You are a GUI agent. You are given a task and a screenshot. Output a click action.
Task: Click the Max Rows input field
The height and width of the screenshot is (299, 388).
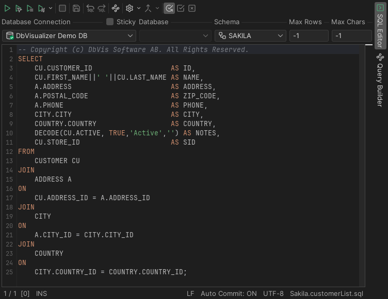[x=309, y=36]
